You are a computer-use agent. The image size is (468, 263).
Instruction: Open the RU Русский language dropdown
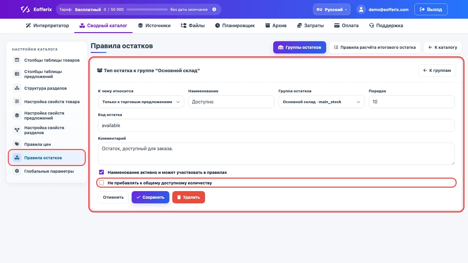(332, 9)
